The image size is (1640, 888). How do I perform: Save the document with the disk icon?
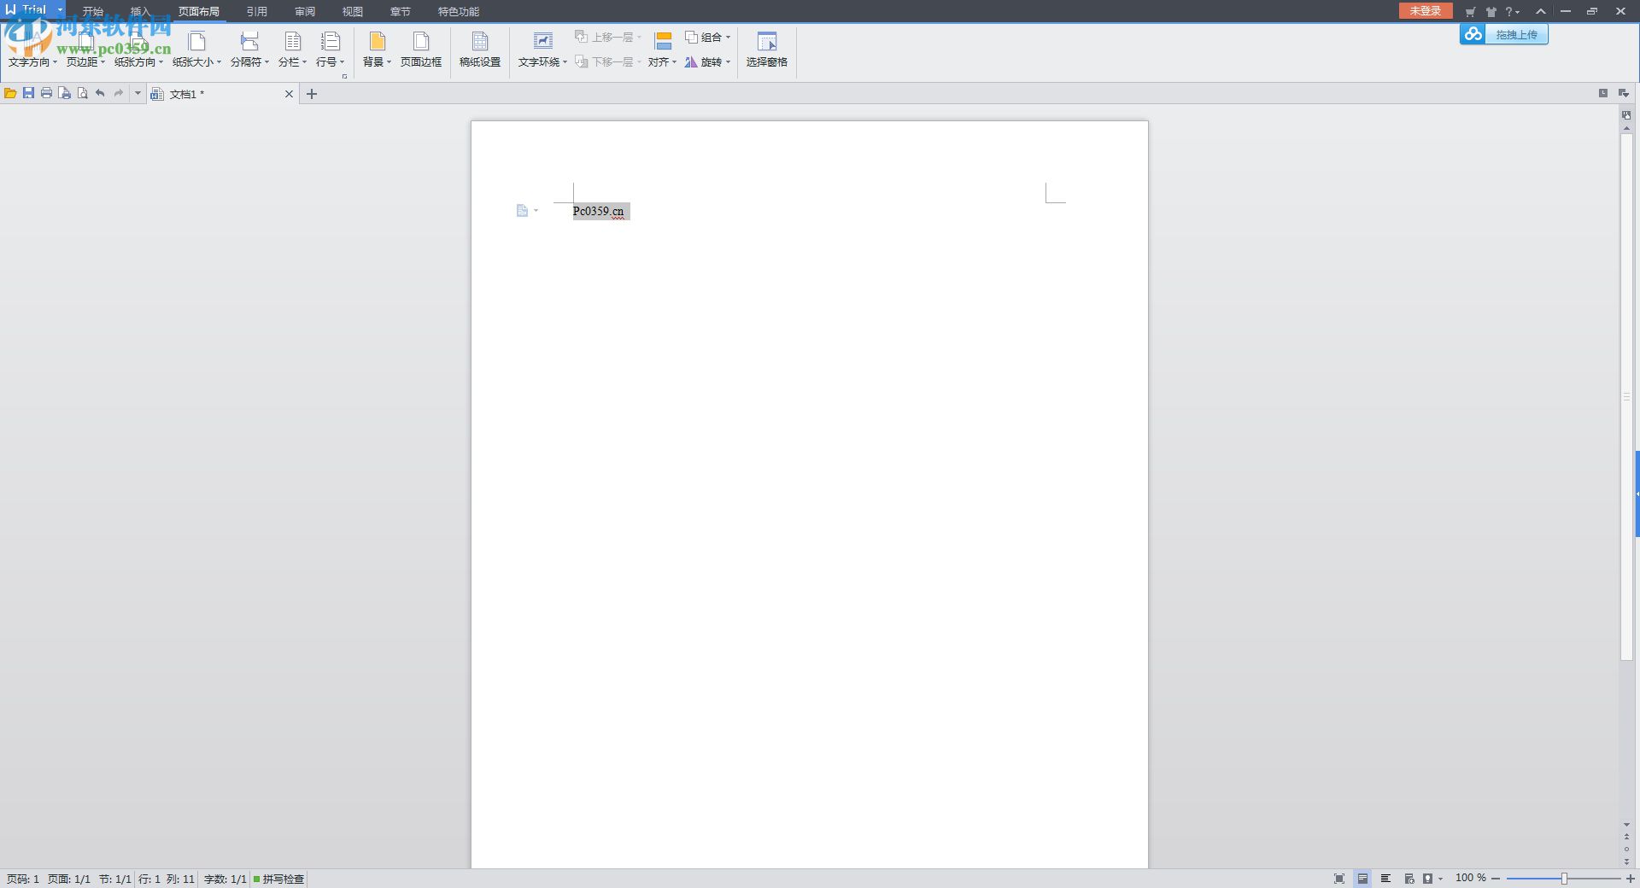point(28,93)
